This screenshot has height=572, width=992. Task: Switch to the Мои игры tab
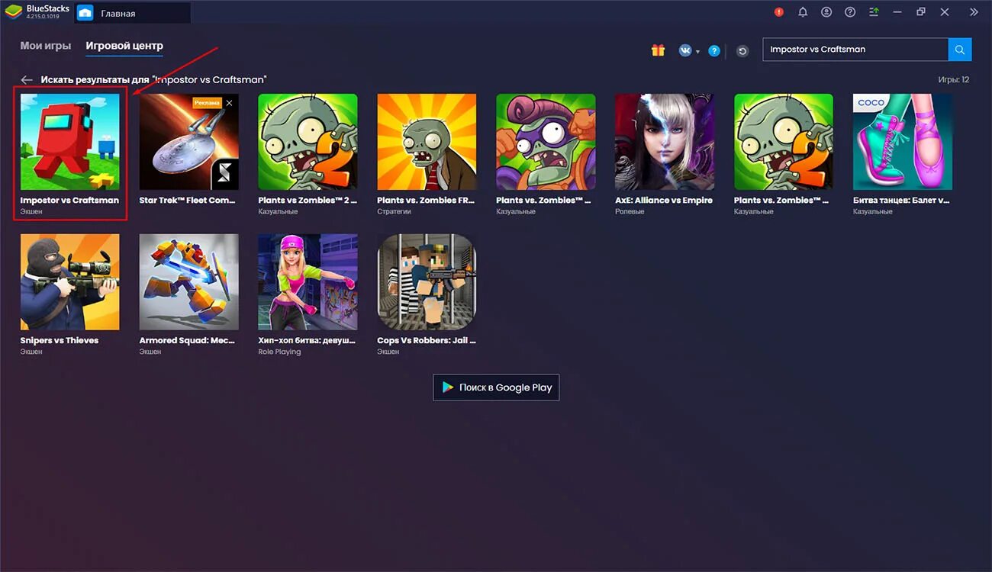tap(46, 46)
